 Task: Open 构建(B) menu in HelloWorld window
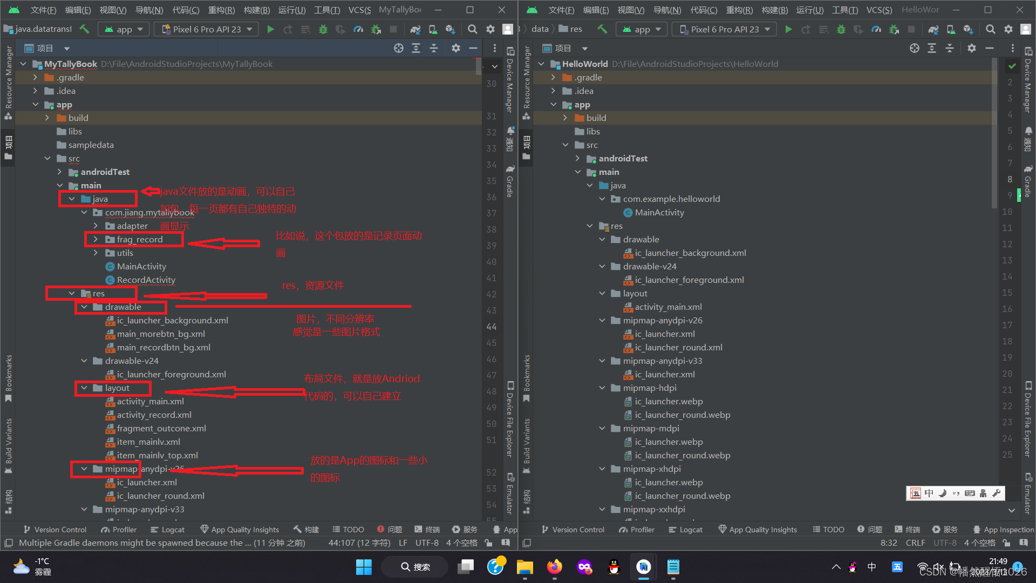[774, 10]
